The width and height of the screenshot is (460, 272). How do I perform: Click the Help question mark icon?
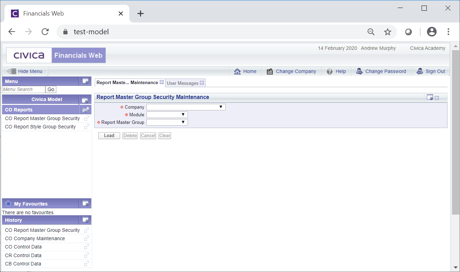click(x=330, y=71)
